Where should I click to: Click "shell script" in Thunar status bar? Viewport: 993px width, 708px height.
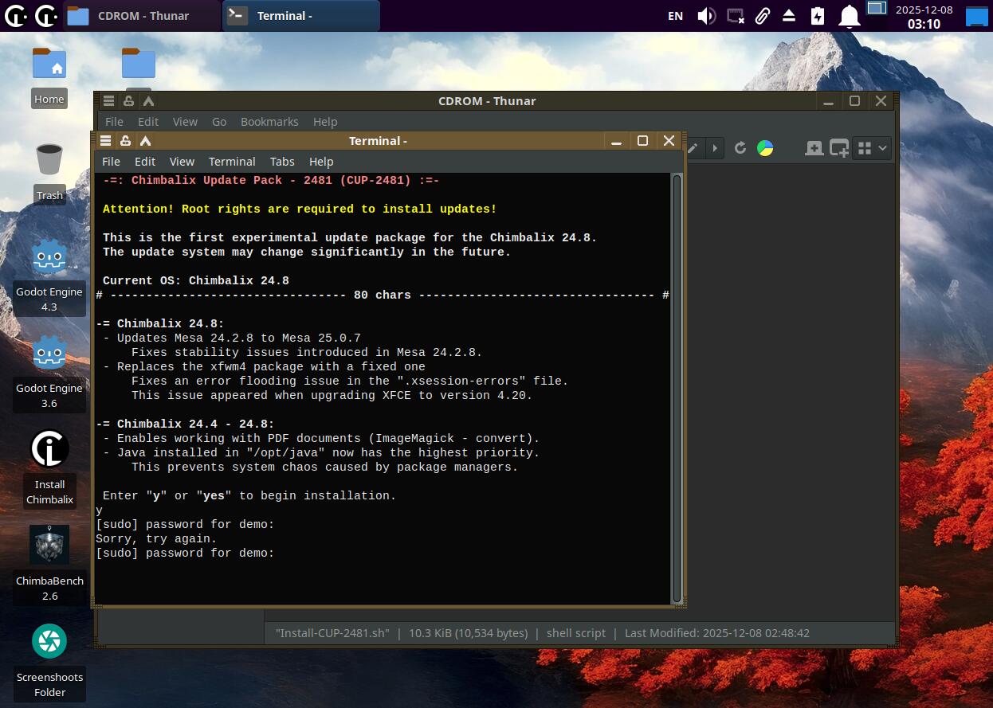point(576,633)
